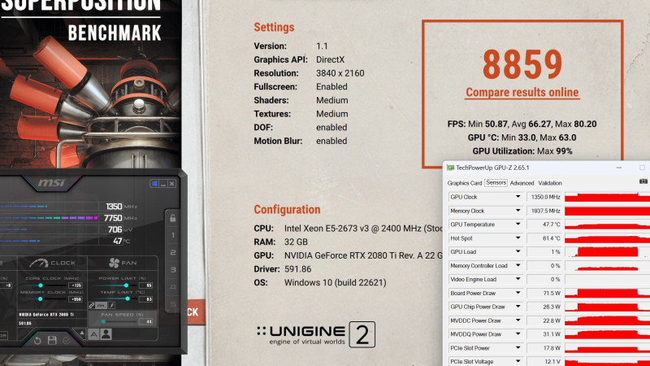Select Afterburner profile slot 3
This screenshot has height=366, width=650.
click(173, 270)
